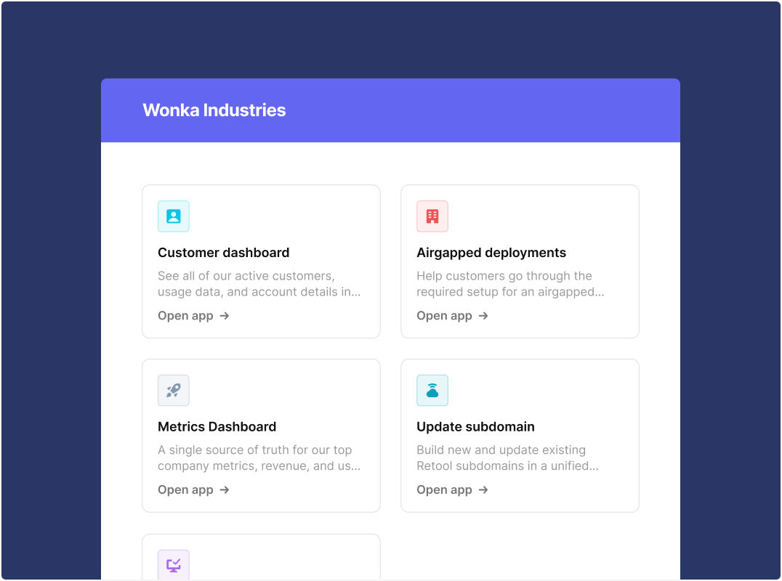Screen dimensions: 782x581
Task: Click the arrow beside Metrics Dashboard's Open app
Action: (225, 489)
